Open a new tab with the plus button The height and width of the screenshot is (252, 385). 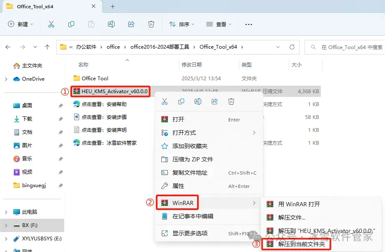tap(112, 7)
